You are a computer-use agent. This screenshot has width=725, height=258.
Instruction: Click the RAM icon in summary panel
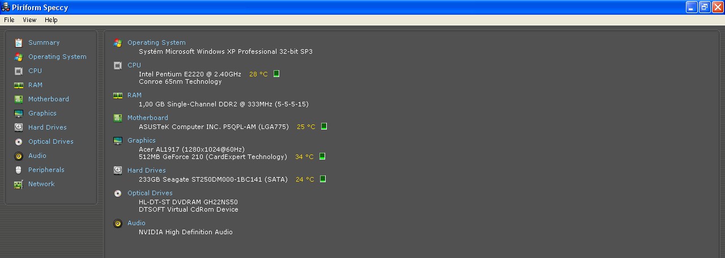(x=118, y=95)
